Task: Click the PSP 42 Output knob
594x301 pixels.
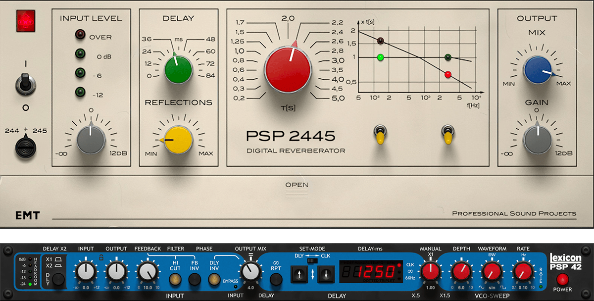Action: tap(116, 271)
